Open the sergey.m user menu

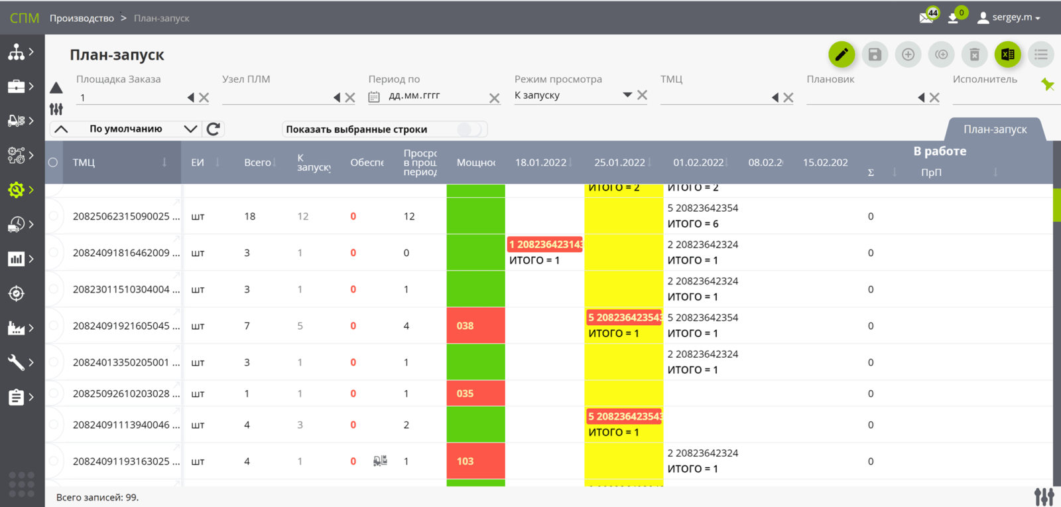(x=1009, y=17)
